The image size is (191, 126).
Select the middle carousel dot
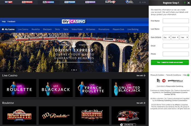pos(74,70)
